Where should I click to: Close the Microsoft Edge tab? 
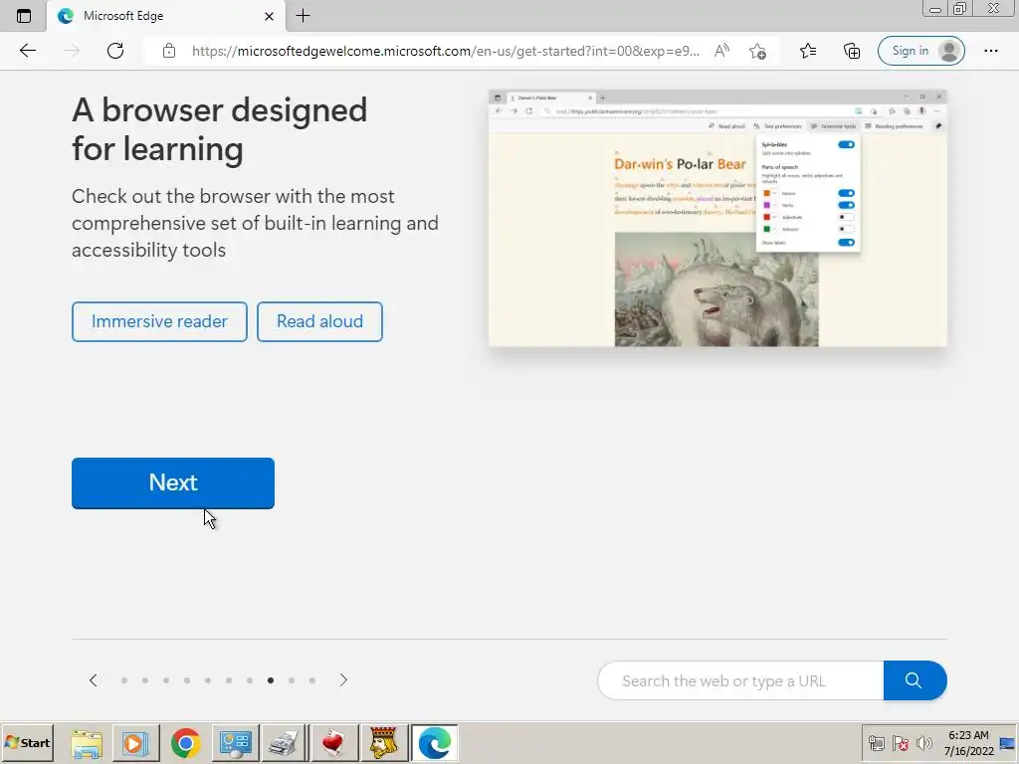point(269,16)
